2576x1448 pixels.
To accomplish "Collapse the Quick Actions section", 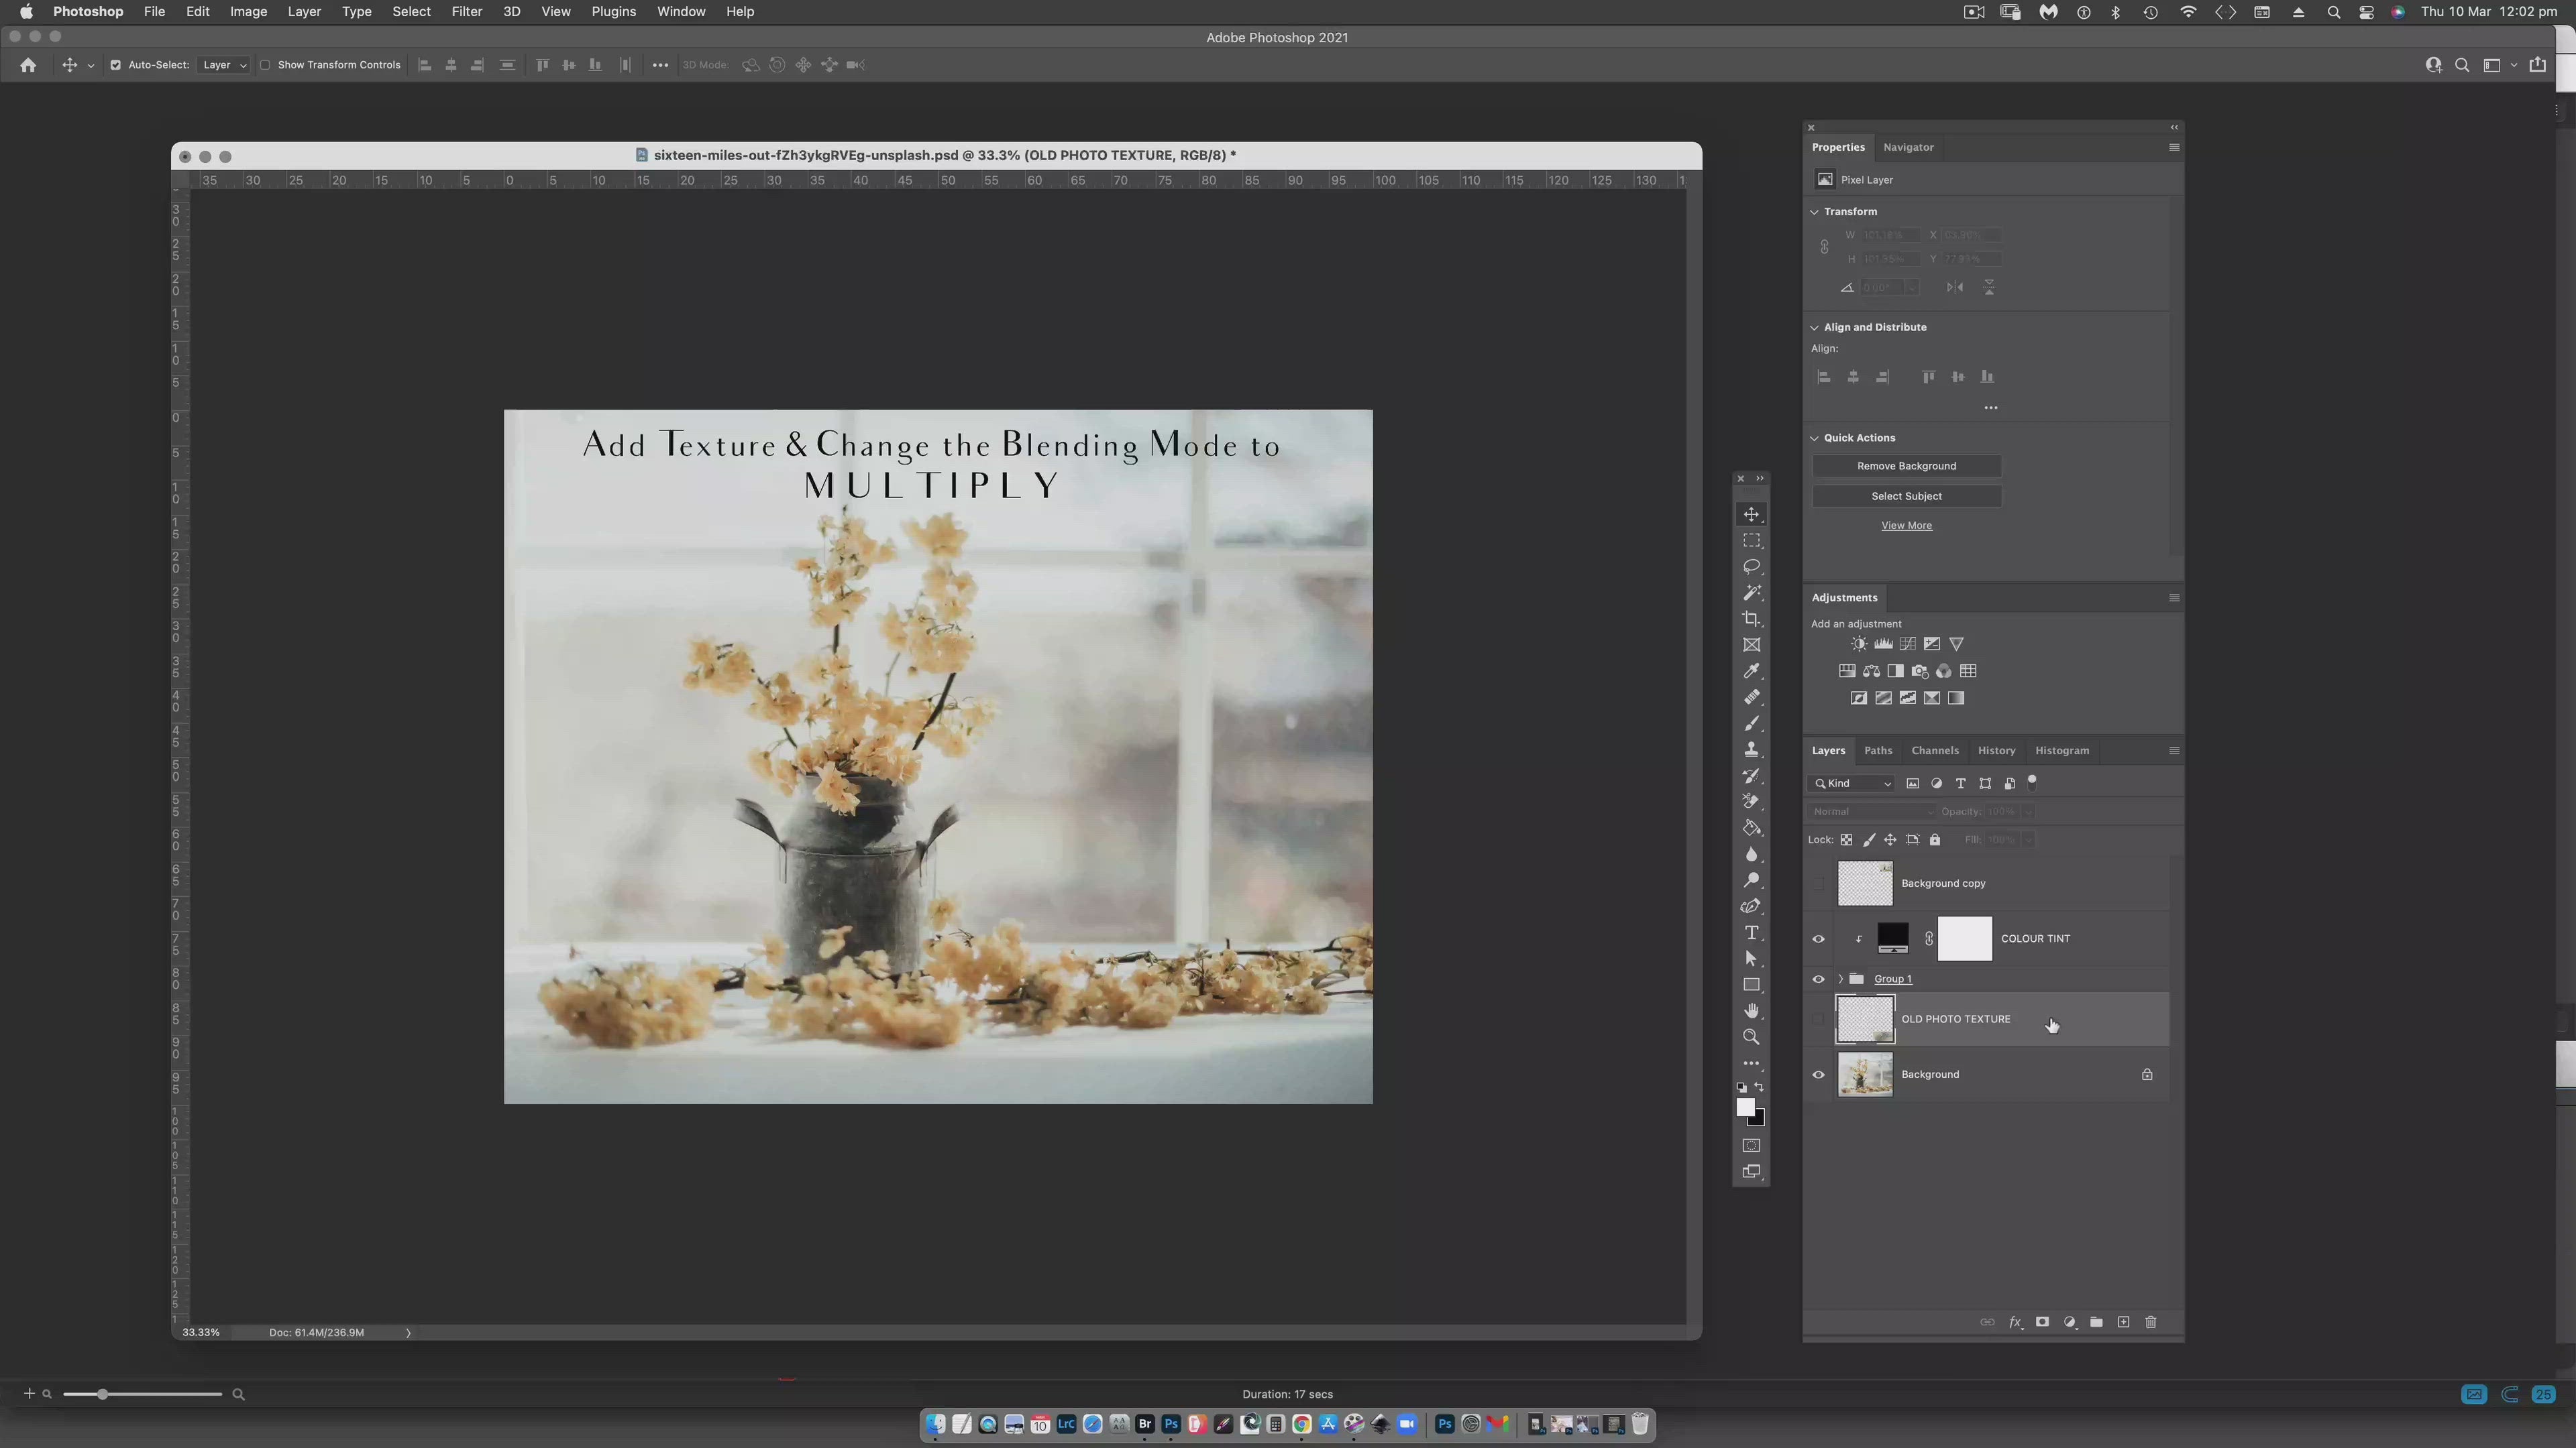I will coord(1814,438).
